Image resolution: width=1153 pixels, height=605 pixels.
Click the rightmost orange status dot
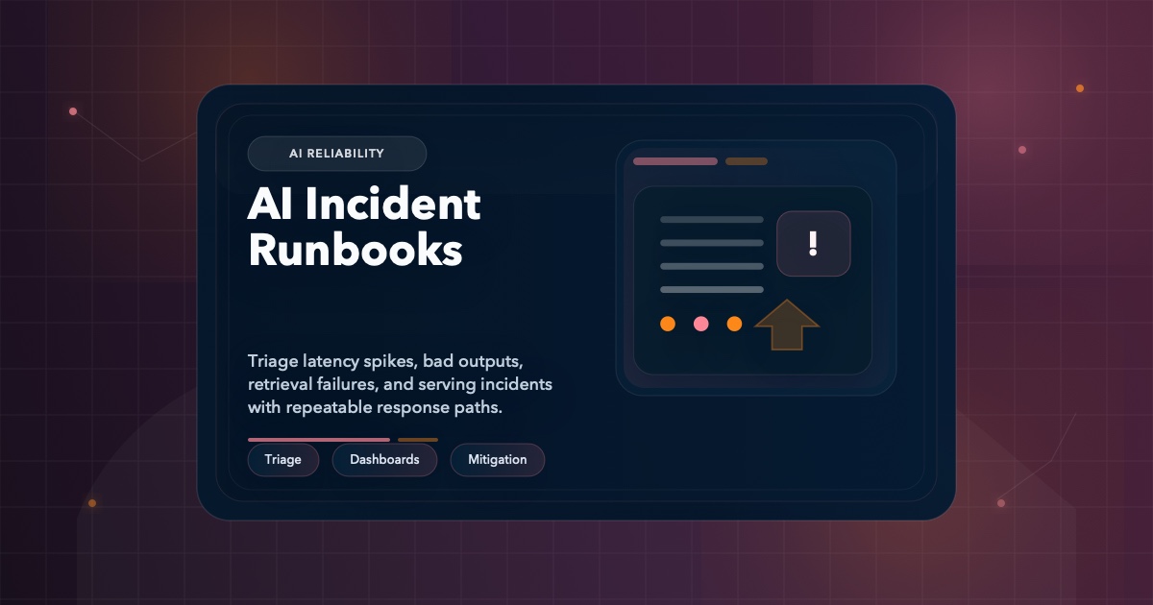tap(733, 325)
